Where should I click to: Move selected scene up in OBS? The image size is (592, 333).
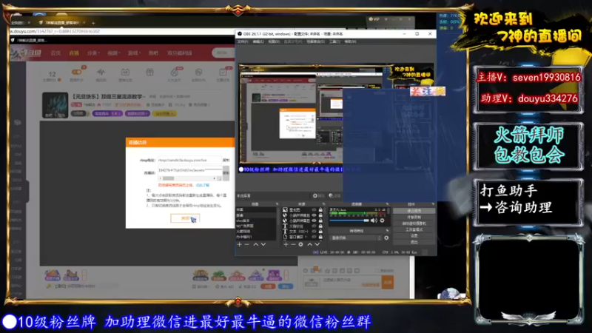(255, 244)
